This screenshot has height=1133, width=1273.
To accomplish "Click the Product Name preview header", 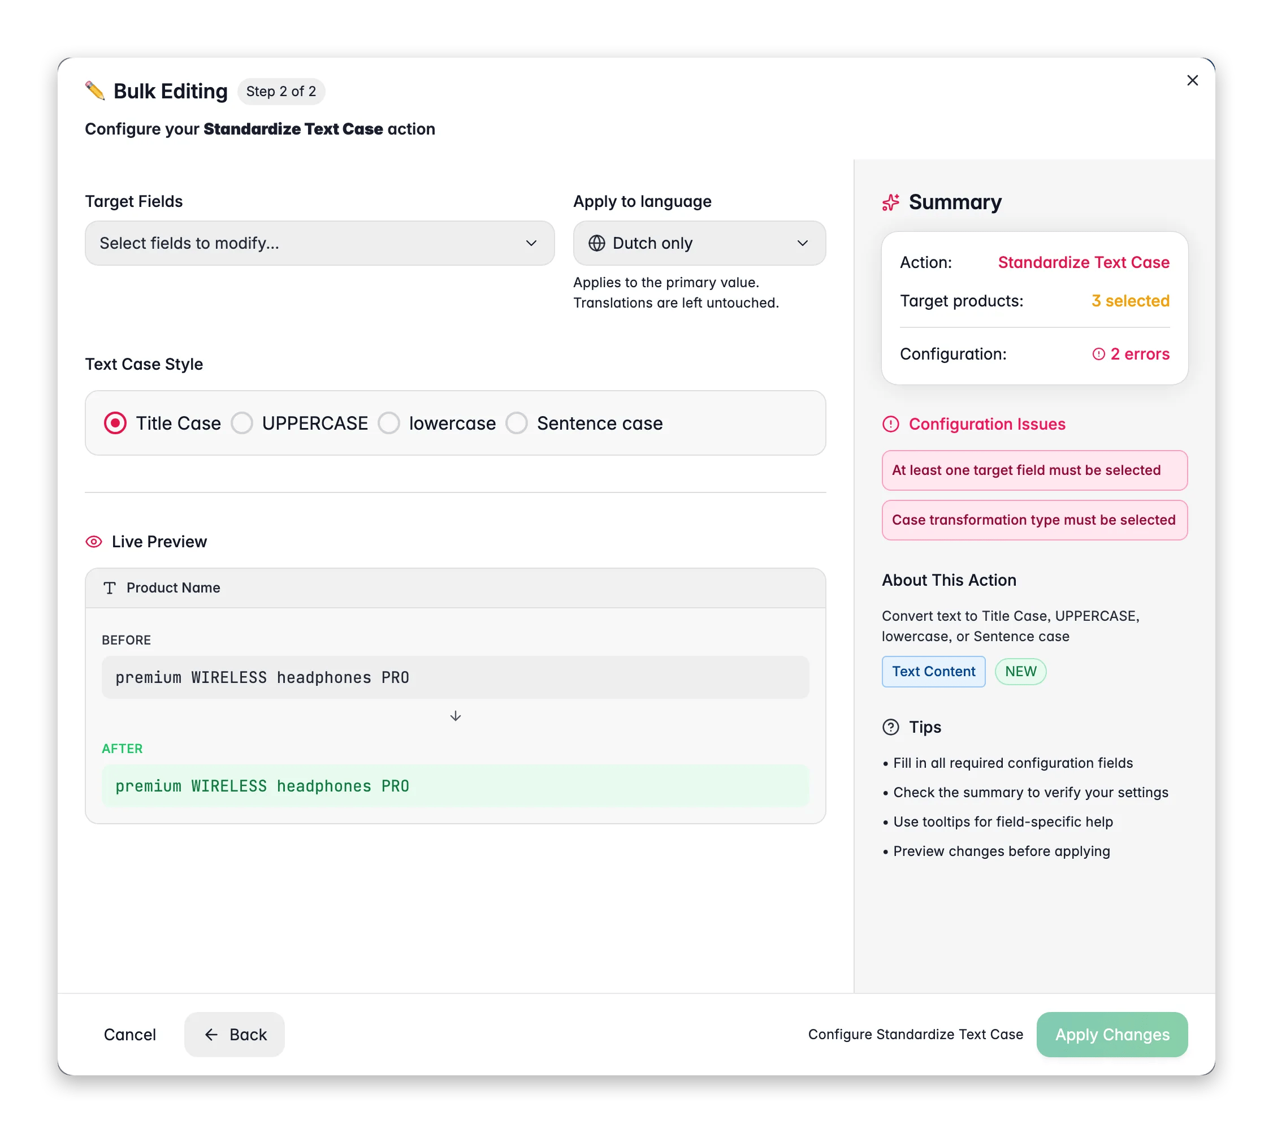I will pyautogui.click(x=455, y=587).
